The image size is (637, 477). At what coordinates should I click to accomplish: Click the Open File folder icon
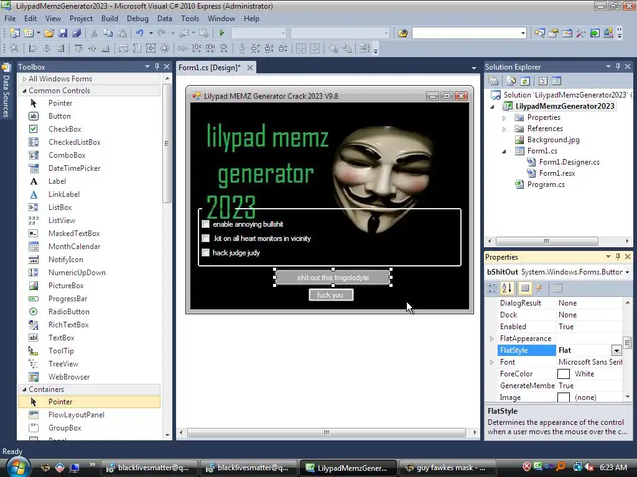pos(49,33)
